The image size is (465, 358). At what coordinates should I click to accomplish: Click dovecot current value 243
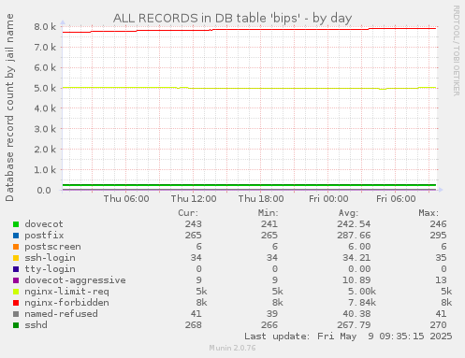193,224
